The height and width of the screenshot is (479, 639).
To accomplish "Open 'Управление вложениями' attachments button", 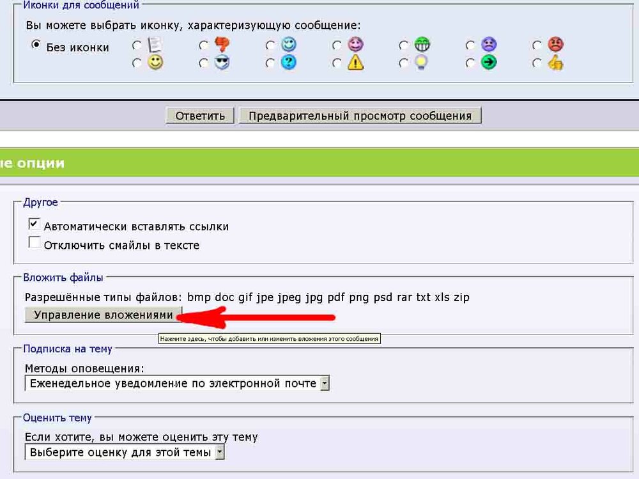I will pyautogui.click(x=103, y=315).
